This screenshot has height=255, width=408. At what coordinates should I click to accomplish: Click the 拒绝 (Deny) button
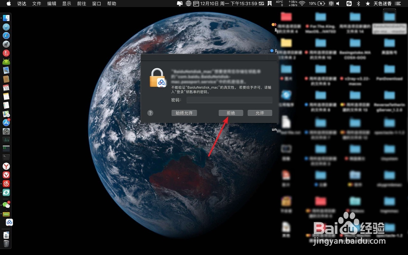coord(231,113)
